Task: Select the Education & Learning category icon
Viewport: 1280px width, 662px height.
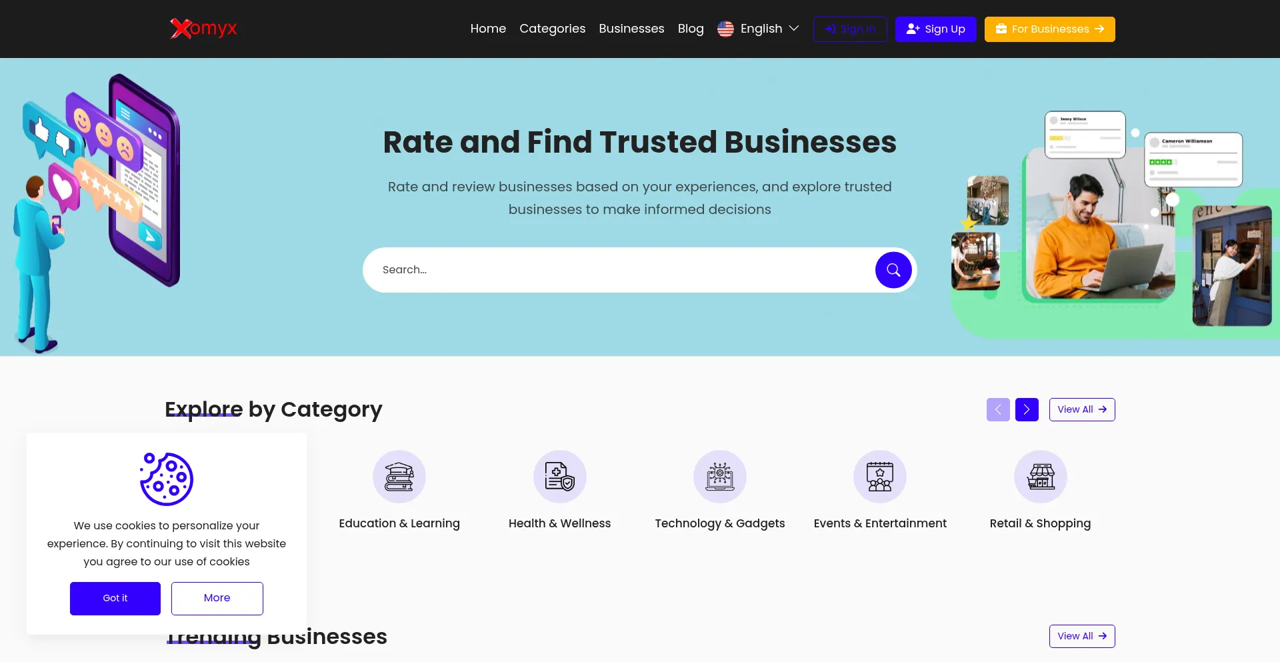Action: (399, 476)
